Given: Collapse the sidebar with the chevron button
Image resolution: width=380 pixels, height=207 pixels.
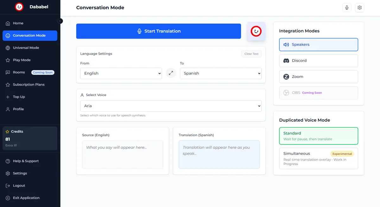Looking at the screenshot, I should point(60,21).
